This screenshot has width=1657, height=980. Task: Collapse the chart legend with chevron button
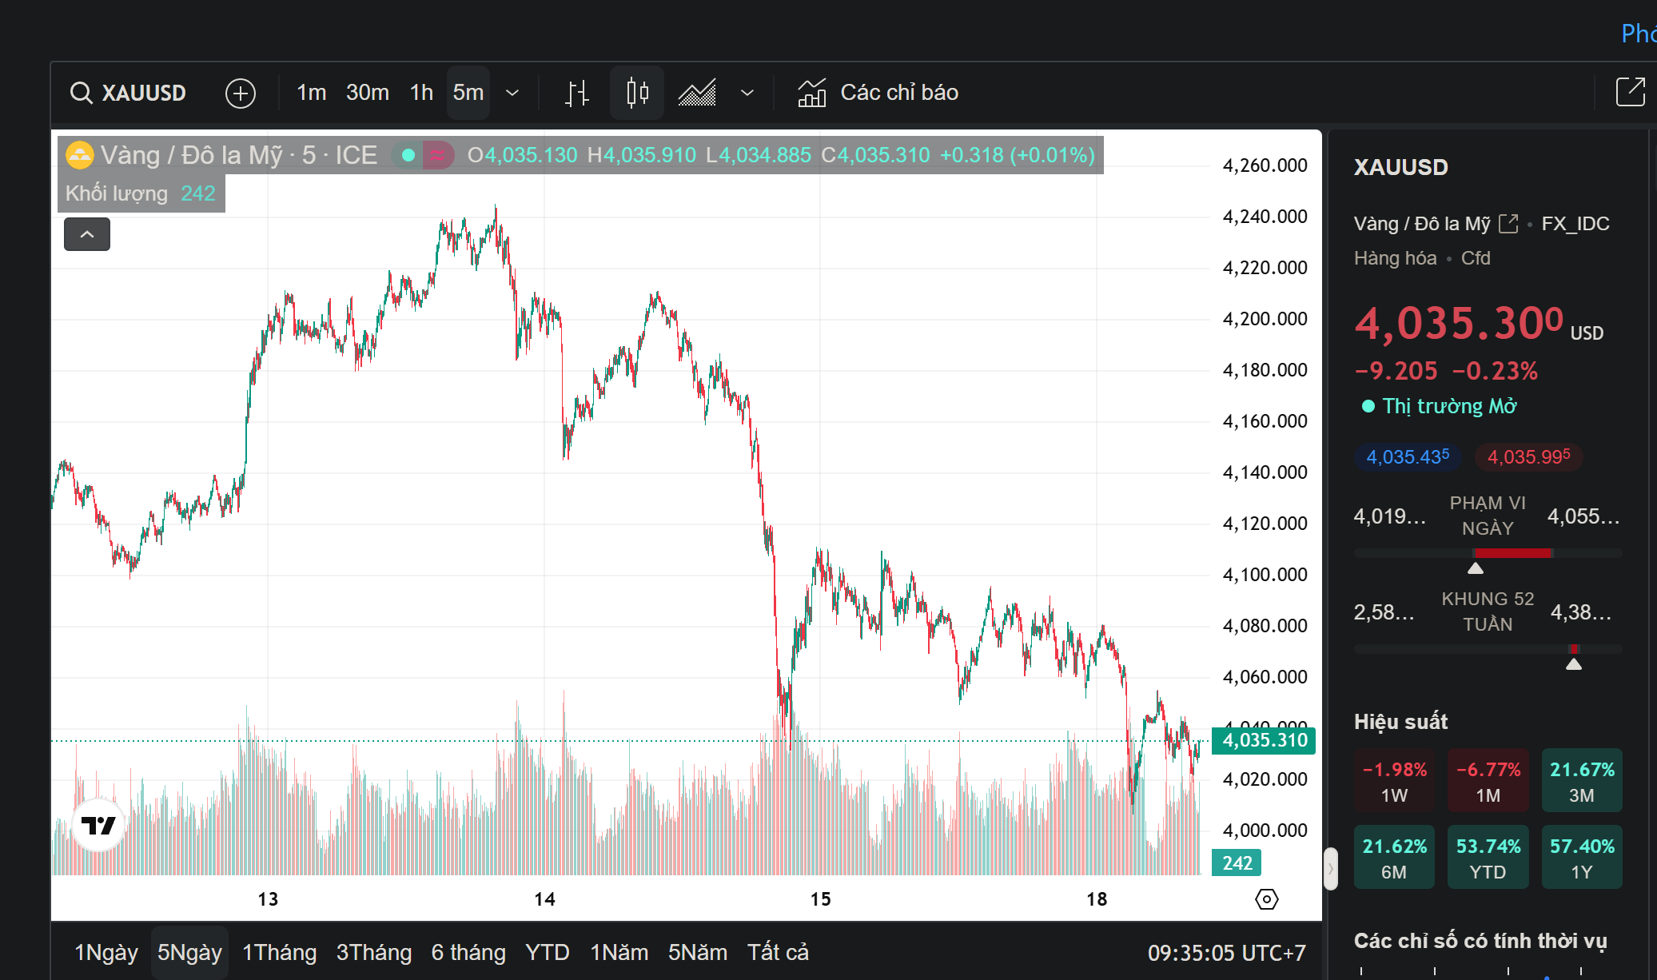tap(87, 234)
